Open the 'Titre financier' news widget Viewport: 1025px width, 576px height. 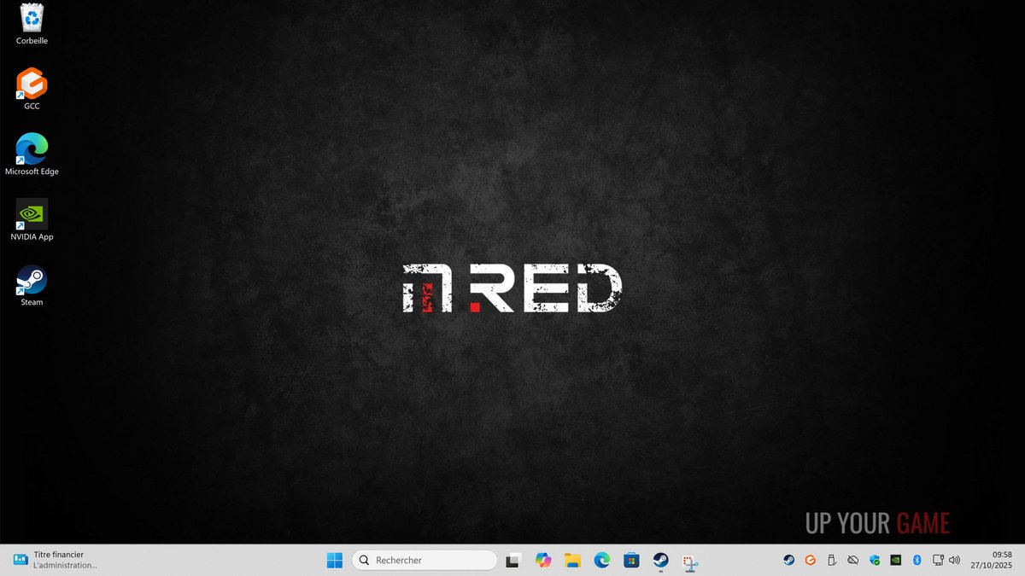click(x=51, y=560)
